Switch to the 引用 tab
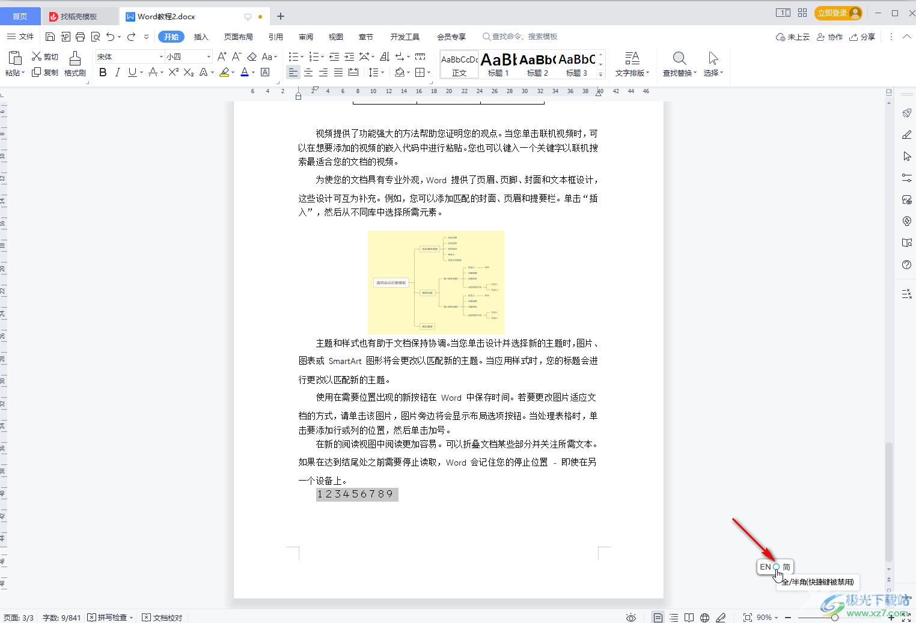This screenshot has width=916, height=623. pyautogui.click(x=276, y=37)
